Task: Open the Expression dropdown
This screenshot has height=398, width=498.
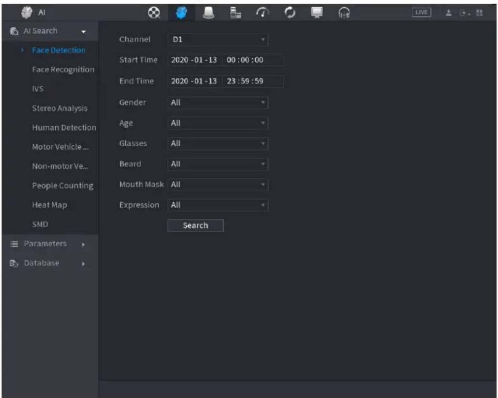Action: pyautogui.click(x=218, y=205)
